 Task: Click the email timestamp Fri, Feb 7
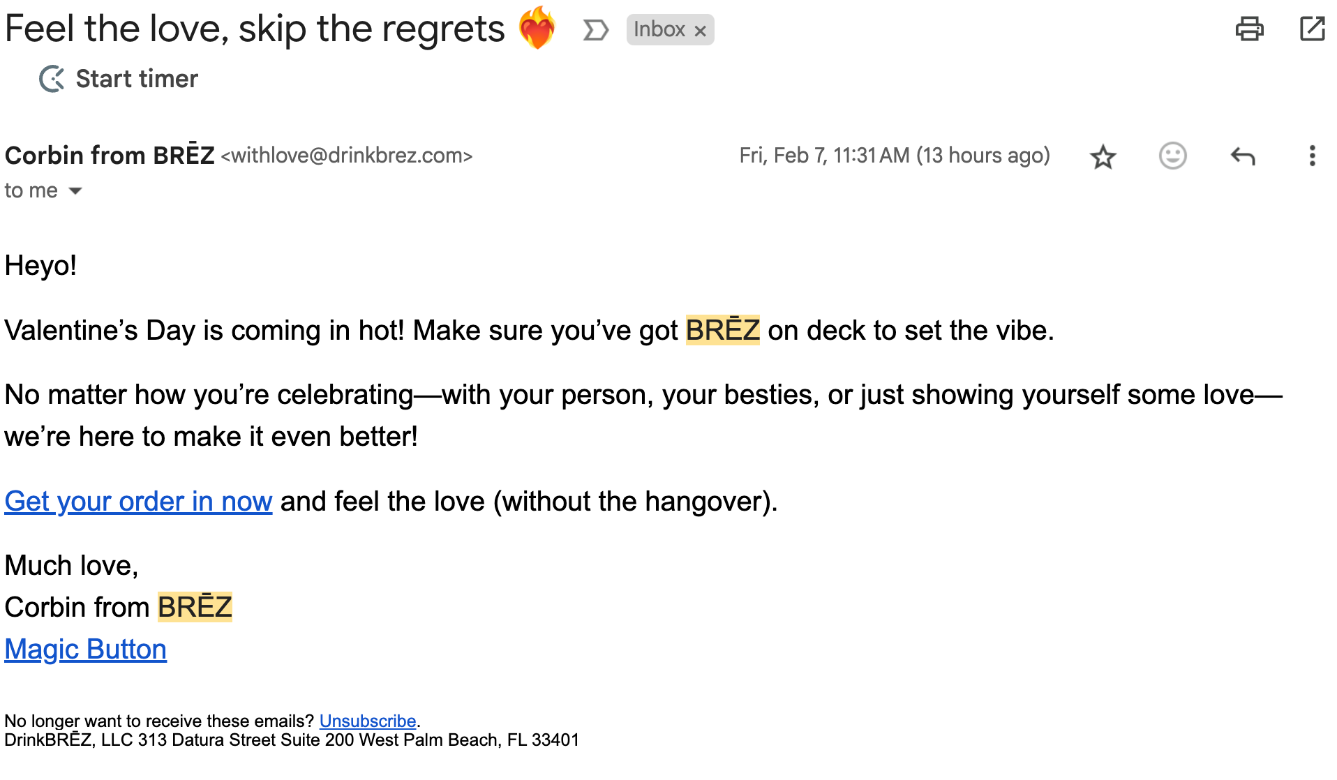[894, 155]
